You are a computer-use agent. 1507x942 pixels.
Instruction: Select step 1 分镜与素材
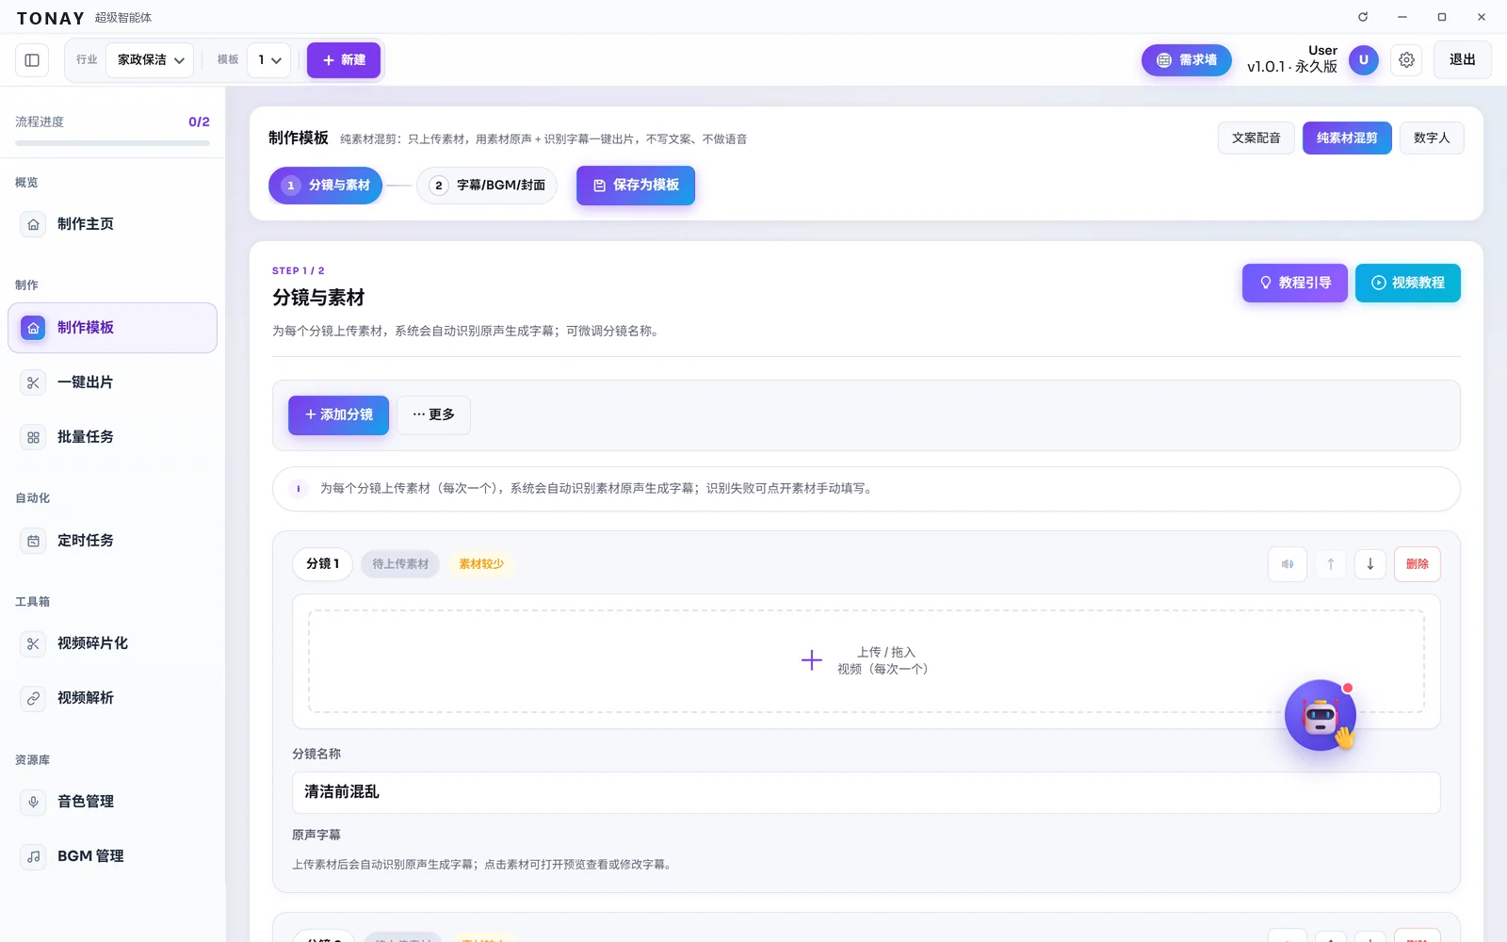tap(326, 186)
